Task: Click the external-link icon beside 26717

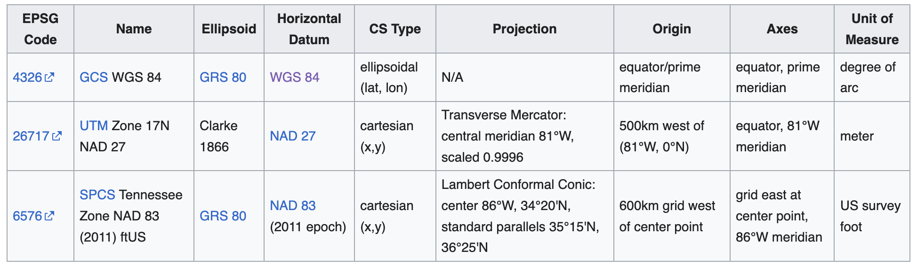Action: click(x=57, y=136)
